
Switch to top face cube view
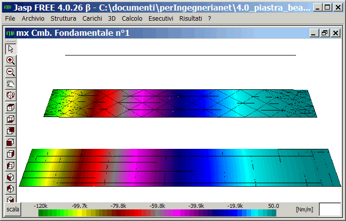[11, 107]
